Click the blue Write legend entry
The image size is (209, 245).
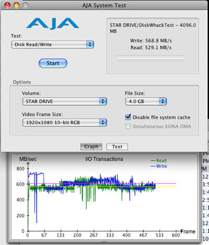159,166
